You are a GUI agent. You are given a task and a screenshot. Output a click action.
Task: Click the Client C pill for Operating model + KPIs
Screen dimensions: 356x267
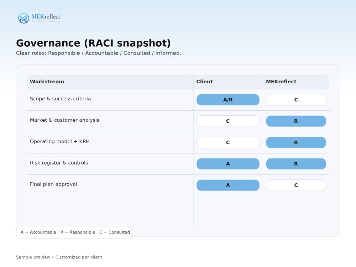228,143
